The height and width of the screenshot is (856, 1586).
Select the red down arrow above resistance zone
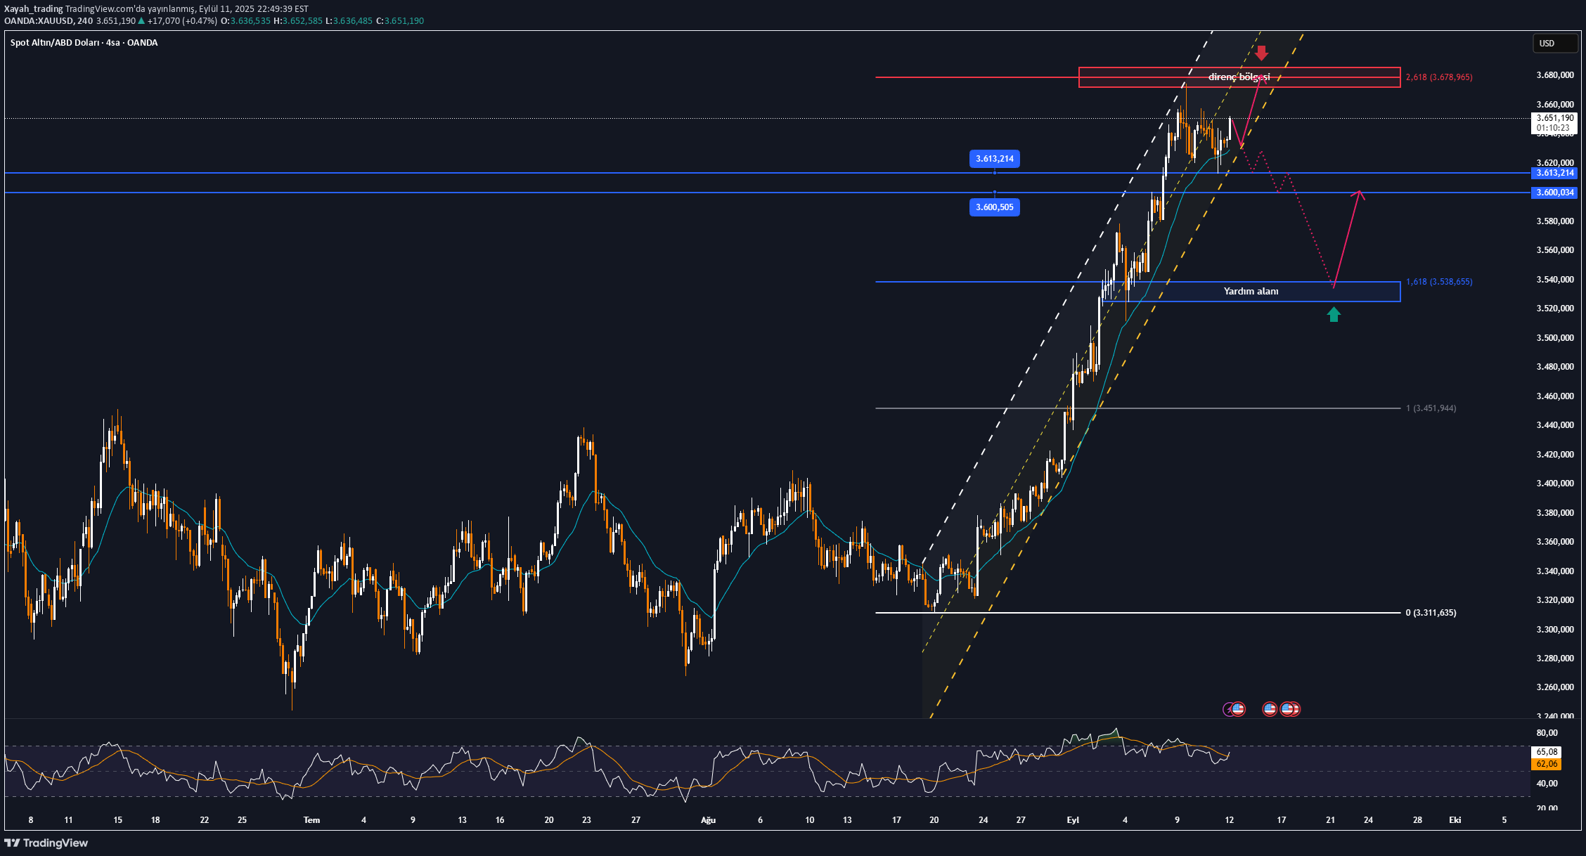(1262, 53)
